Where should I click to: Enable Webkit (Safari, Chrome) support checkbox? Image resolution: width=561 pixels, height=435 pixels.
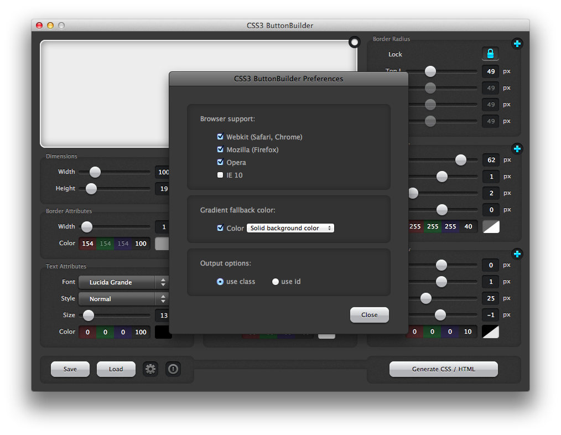click(x=220, y=136)
